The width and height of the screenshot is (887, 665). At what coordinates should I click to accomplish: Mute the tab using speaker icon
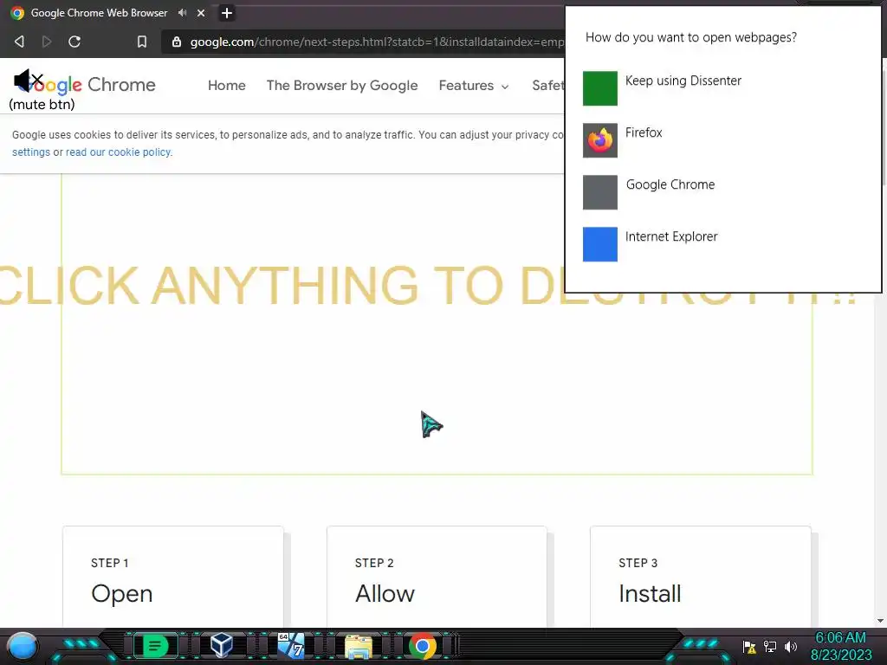pos(182,12)
